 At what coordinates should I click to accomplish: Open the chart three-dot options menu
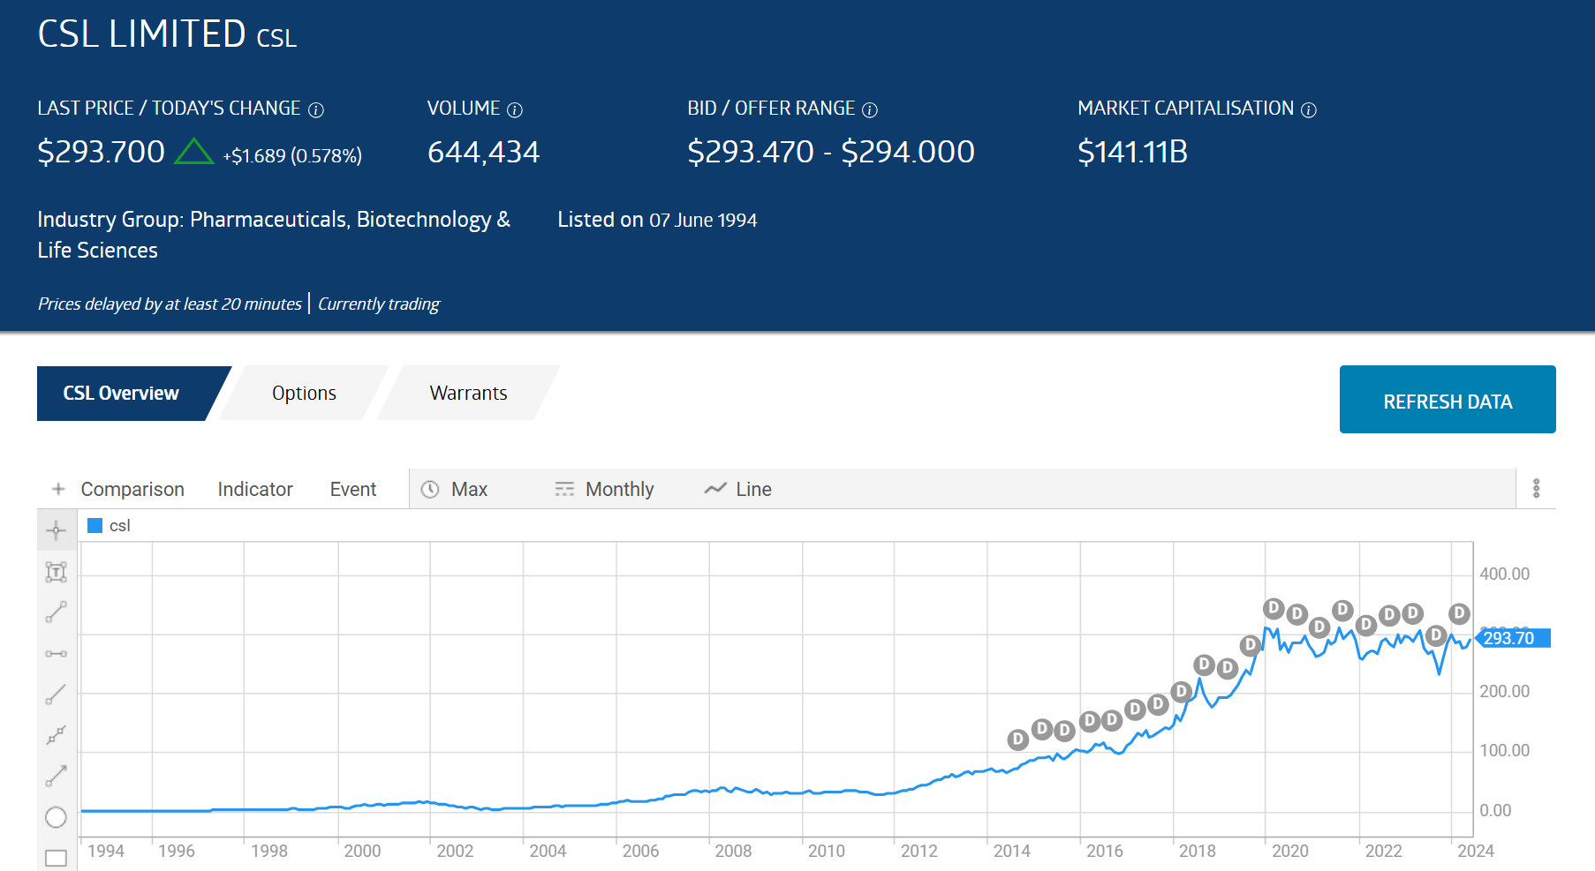click(1536, 488)
